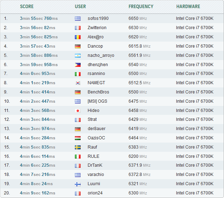Viewport: 224px width, 198px height.
Task: Click the Finnish flag next to Luumi
Action: 78,184
